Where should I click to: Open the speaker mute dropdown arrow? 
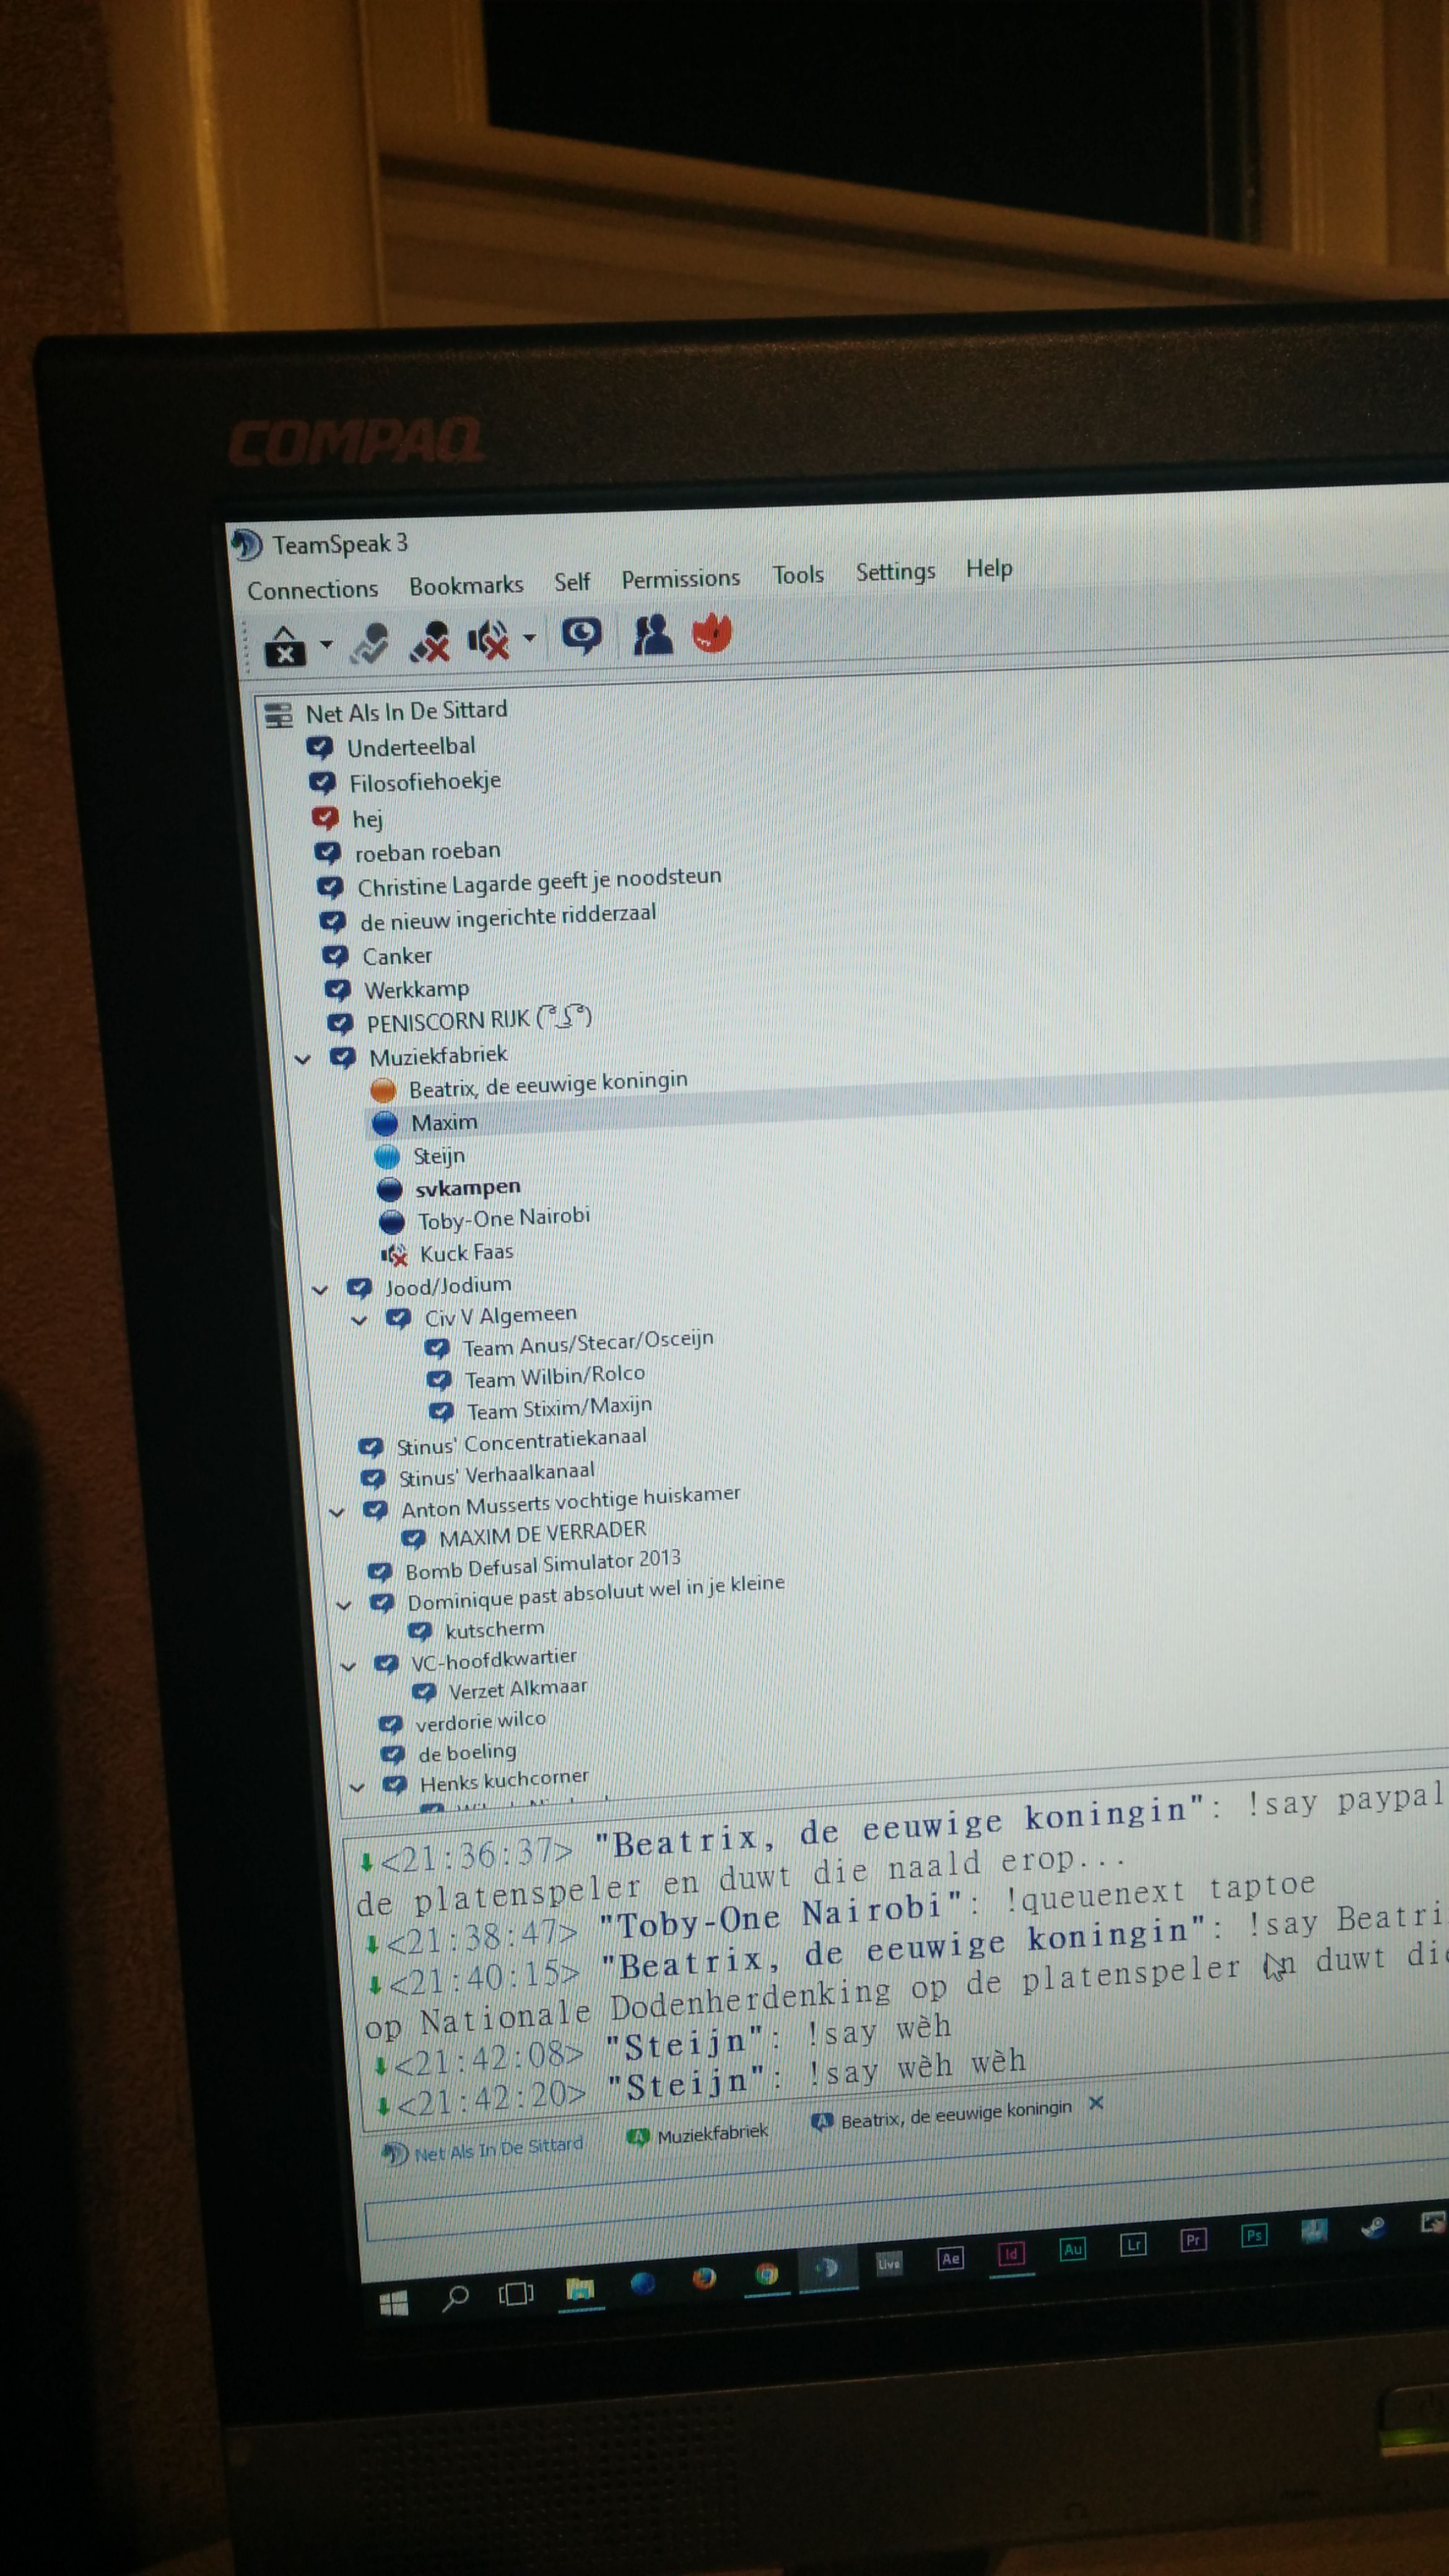529,638
